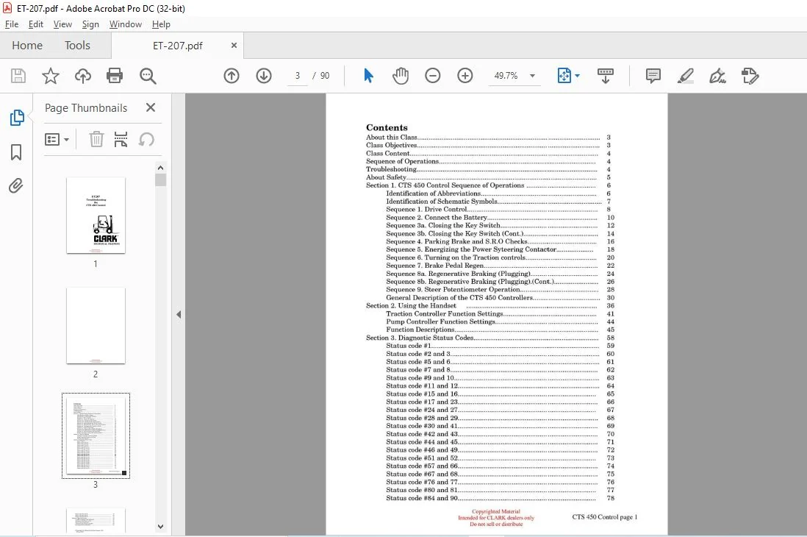Click the 'Contents' heading
The height and width of the screenshot is (537, 807).
tap(387, 127)
